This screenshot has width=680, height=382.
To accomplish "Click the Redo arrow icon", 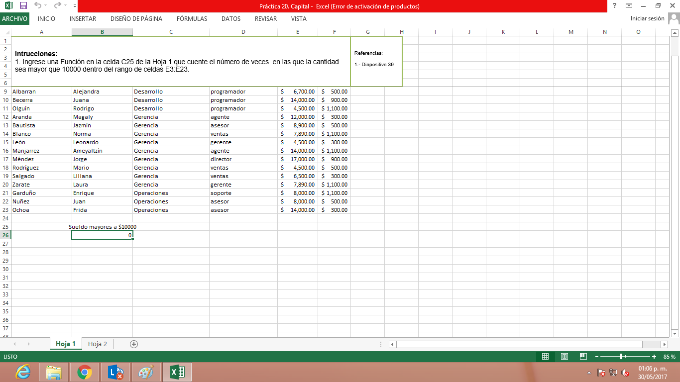I will pyautogui.click(x=57, y=6).
